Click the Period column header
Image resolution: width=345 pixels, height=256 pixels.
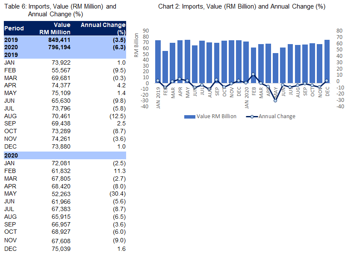pos(14,29)
